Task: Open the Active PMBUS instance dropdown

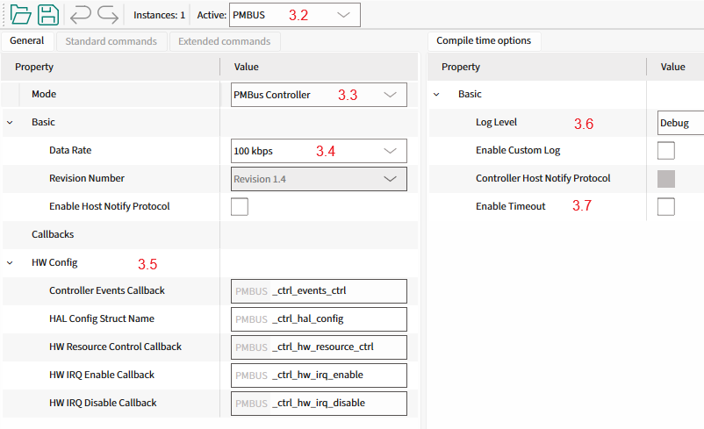Action: click(295, 15)
